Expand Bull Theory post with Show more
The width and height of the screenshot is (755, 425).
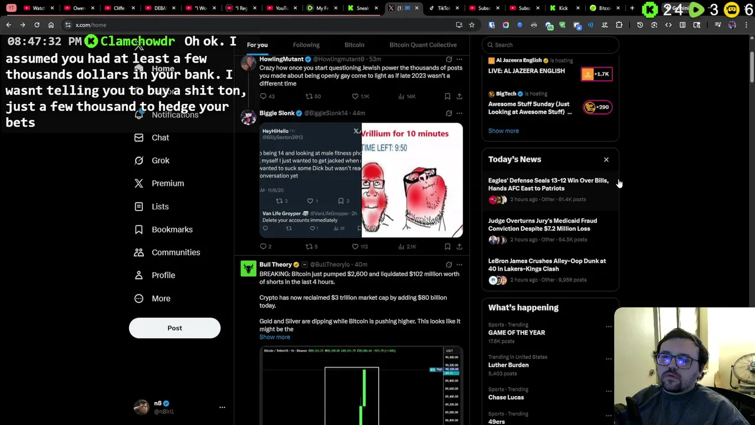click(x=275, y=337)
